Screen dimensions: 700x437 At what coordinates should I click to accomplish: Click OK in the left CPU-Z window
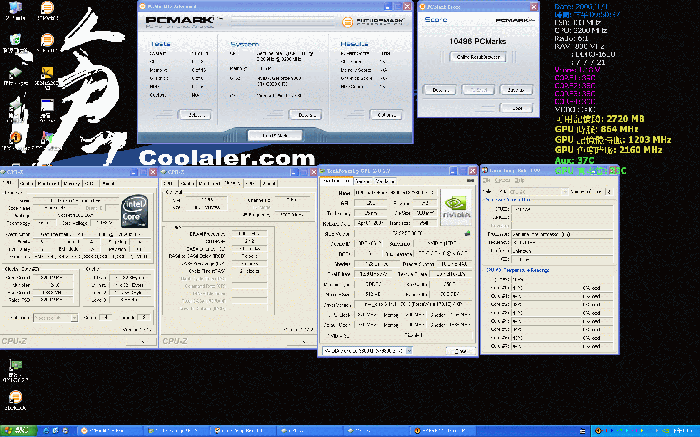(142, 341)
